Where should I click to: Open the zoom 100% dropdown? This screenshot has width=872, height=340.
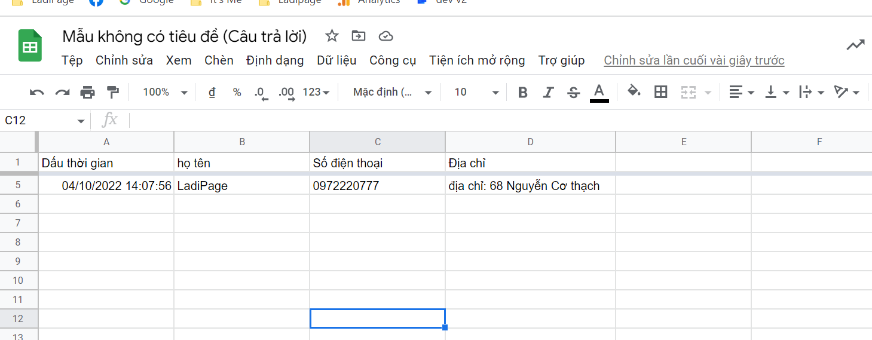point(165,92)
